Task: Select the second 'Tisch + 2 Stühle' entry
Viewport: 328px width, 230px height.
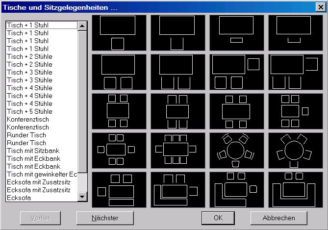Action: click(x=42, y=64)
